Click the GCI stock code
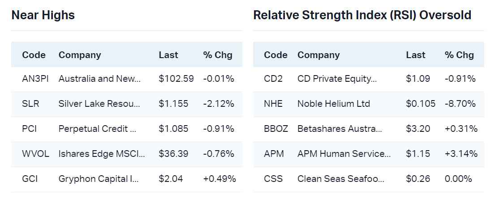499x198 pixels. tap(30, 179)
